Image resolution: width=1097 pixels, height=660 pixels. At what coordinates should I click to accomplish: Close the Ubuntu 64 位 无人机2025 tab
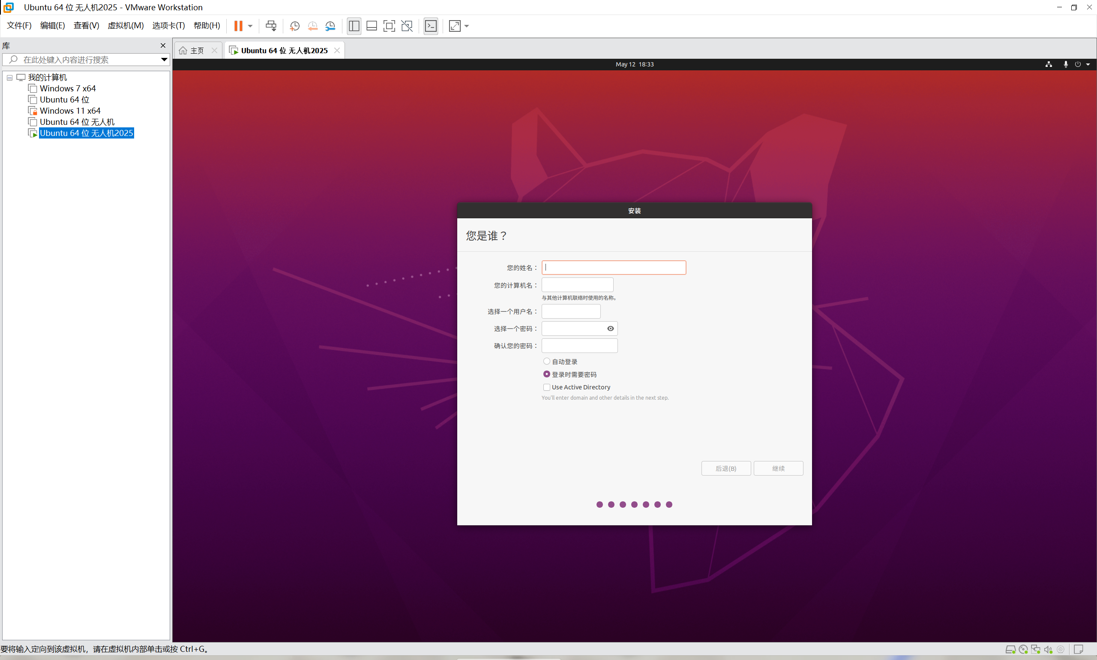(x=337, y=50)
